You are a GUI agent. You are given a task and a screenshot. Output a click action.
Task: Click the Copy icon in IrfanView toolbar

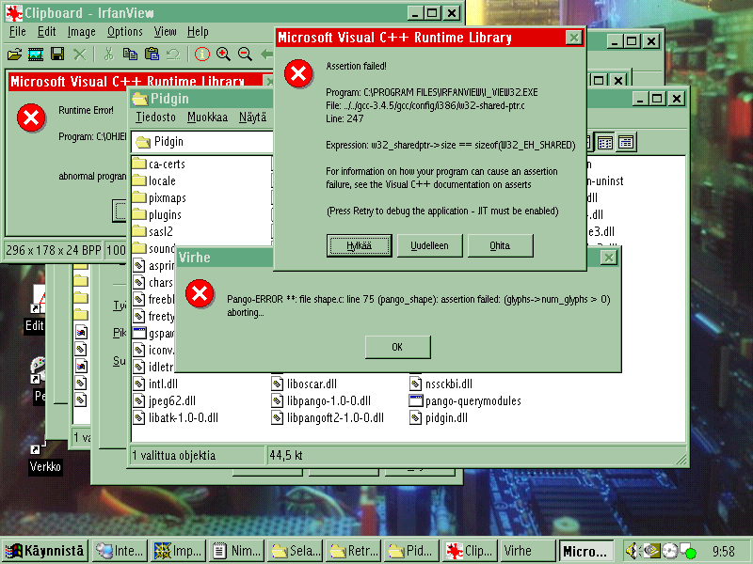pyautogui.click(x=130, y=55)
